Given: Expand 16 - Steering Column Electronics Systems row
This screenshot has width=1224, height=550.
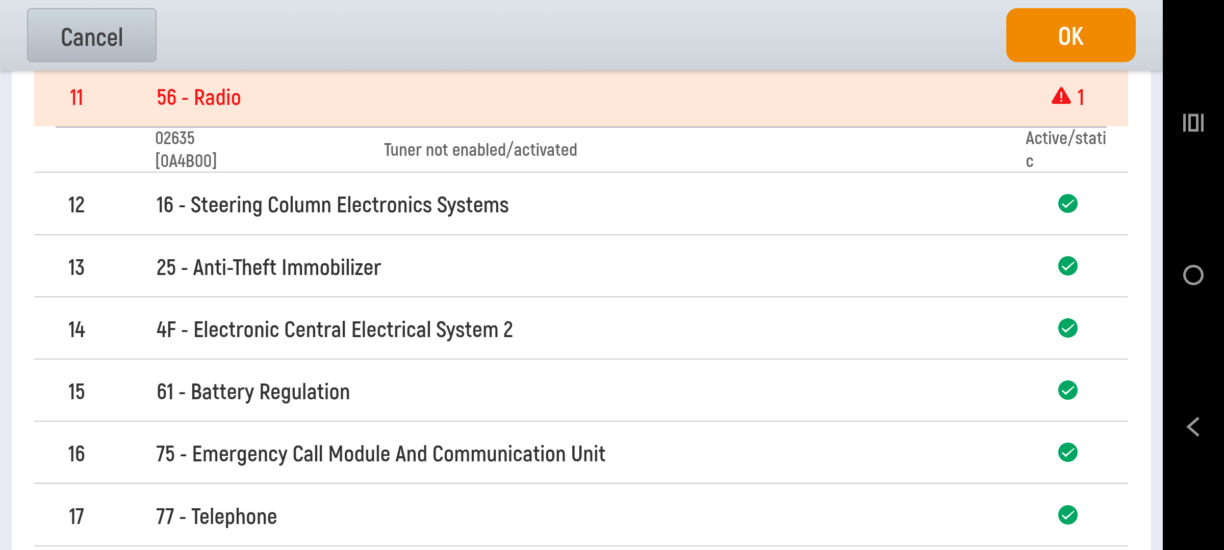Looking at the screenshot, I should pyautogui.click(x=581, y=204).
